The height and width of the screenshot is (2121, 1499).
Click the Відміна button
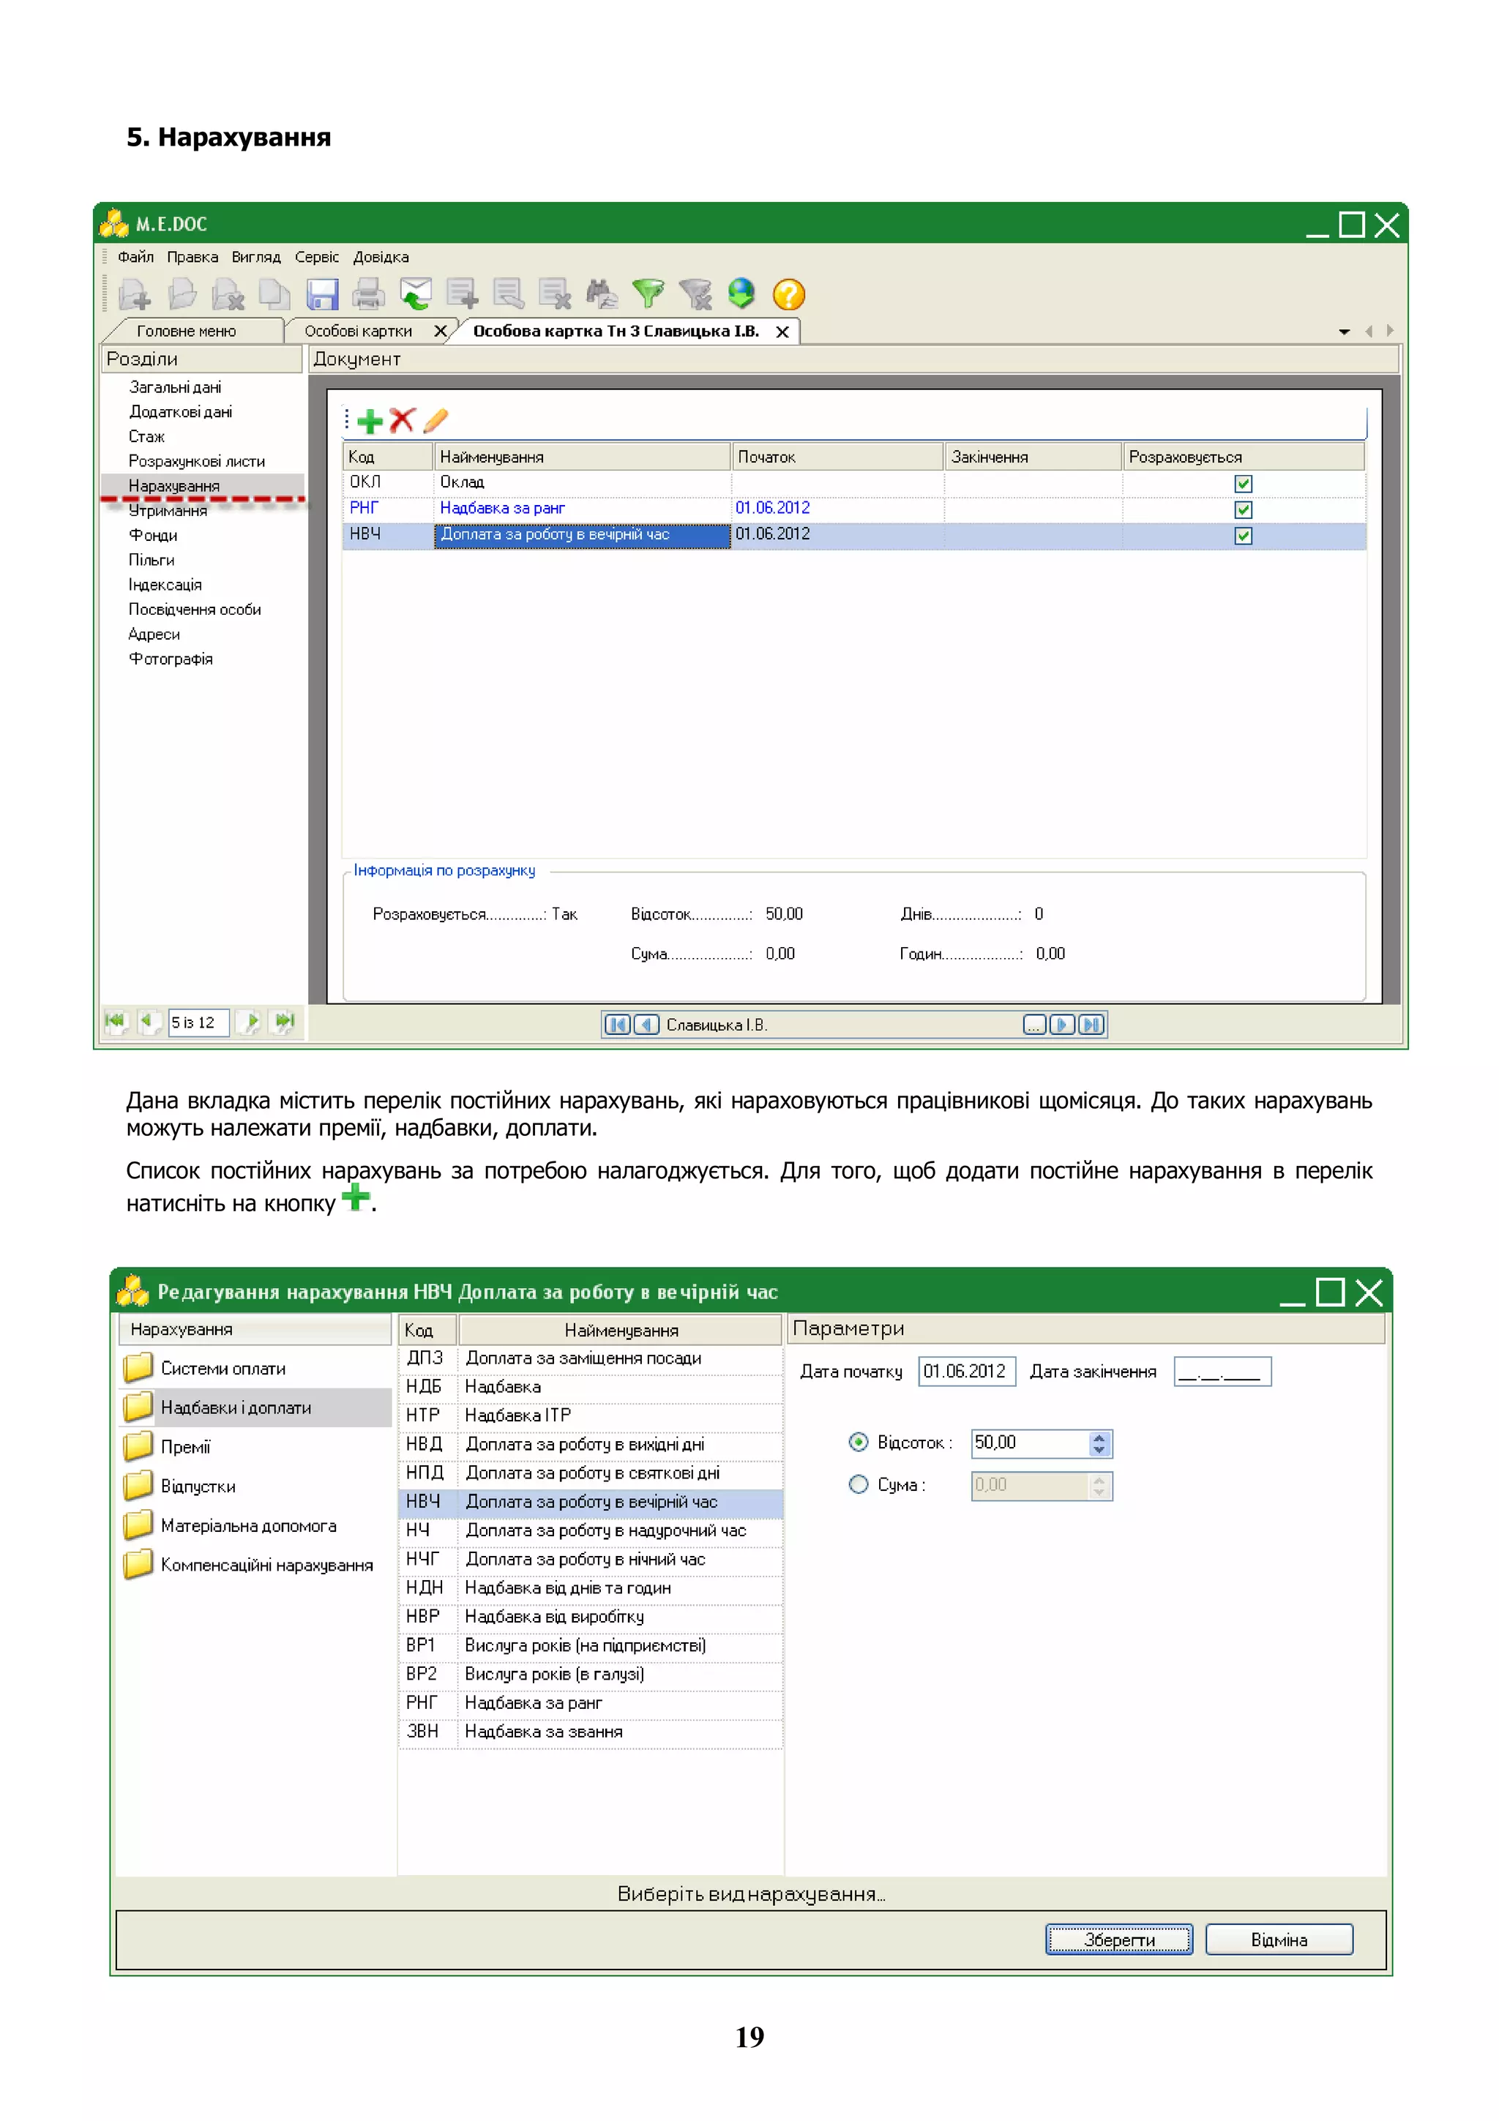(1278, 1940)
